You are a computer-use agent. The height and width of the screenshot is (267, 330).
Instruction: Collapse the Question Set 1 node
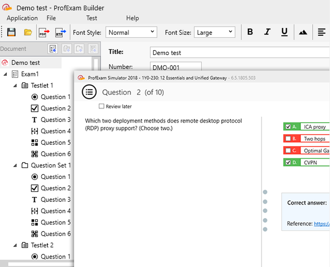(x=15, y=165)
